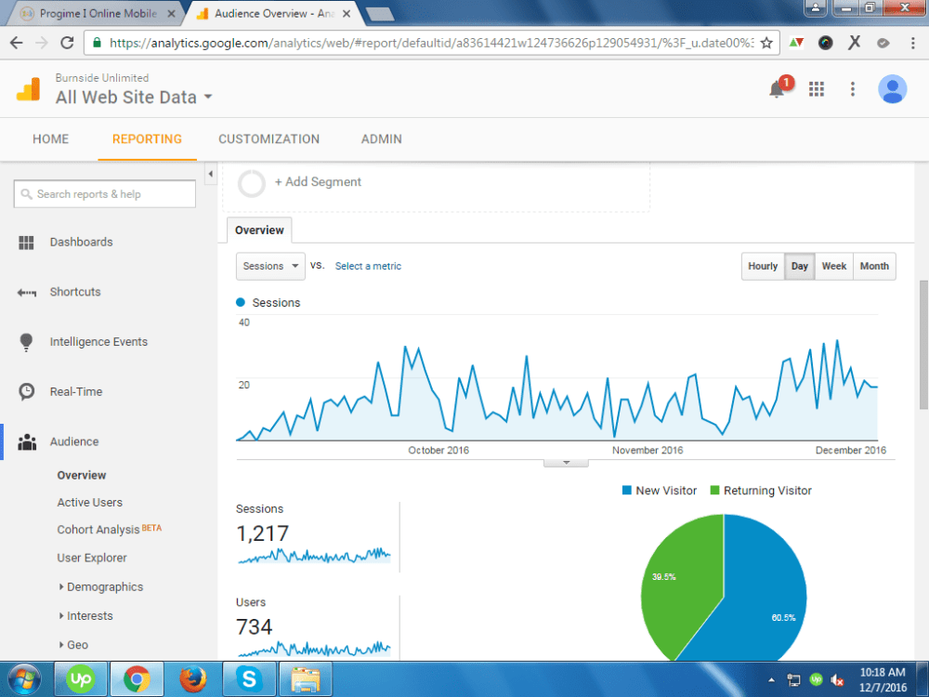Open the ADMIN tab
The image size is (929, 697).
[x=382, y=139]
